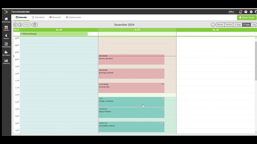Go to next days with right arrow
This screenshot has height=144, width=257.
[20, 24]
